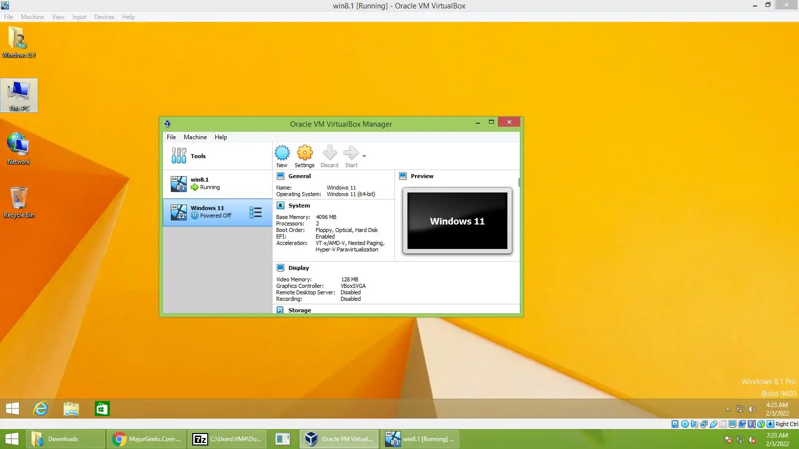Click the System section header

coord(299,206)
